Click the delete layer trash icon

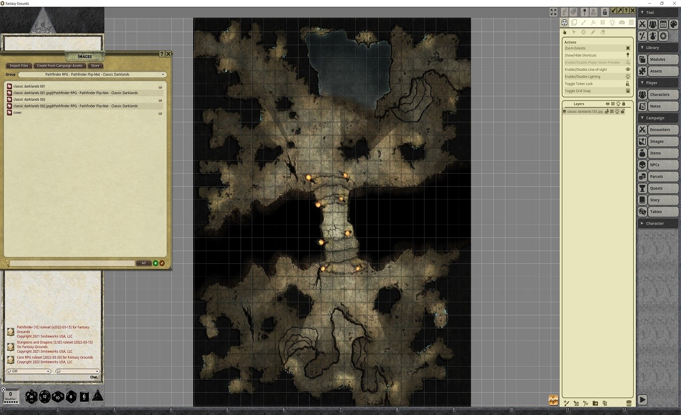coord(629,403)
